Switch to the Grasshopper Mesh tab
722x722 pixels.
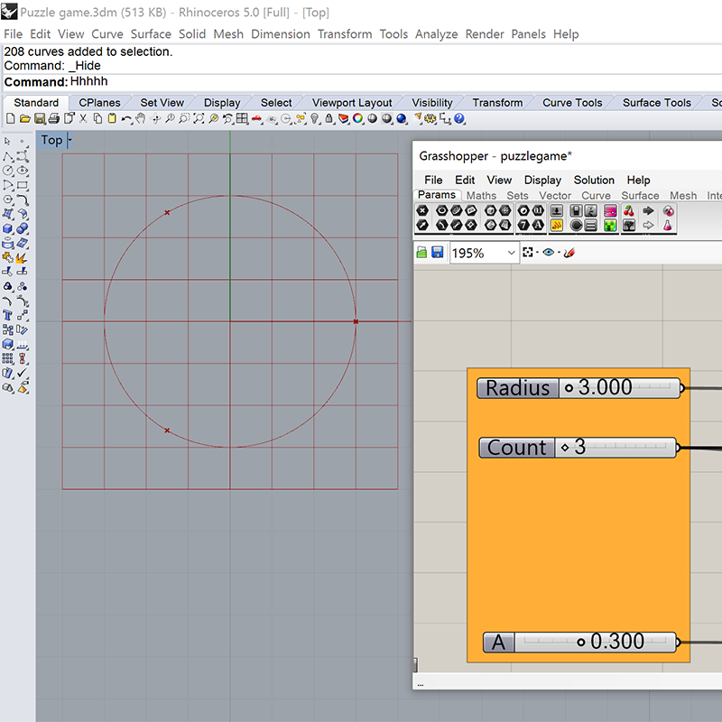[x=683, y=196]
